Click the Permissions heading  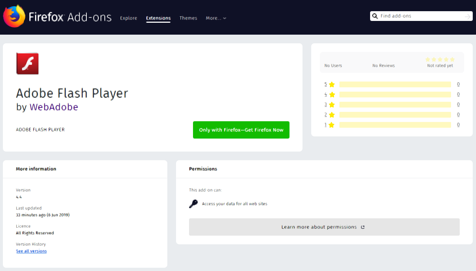click(x=203, y=169)
